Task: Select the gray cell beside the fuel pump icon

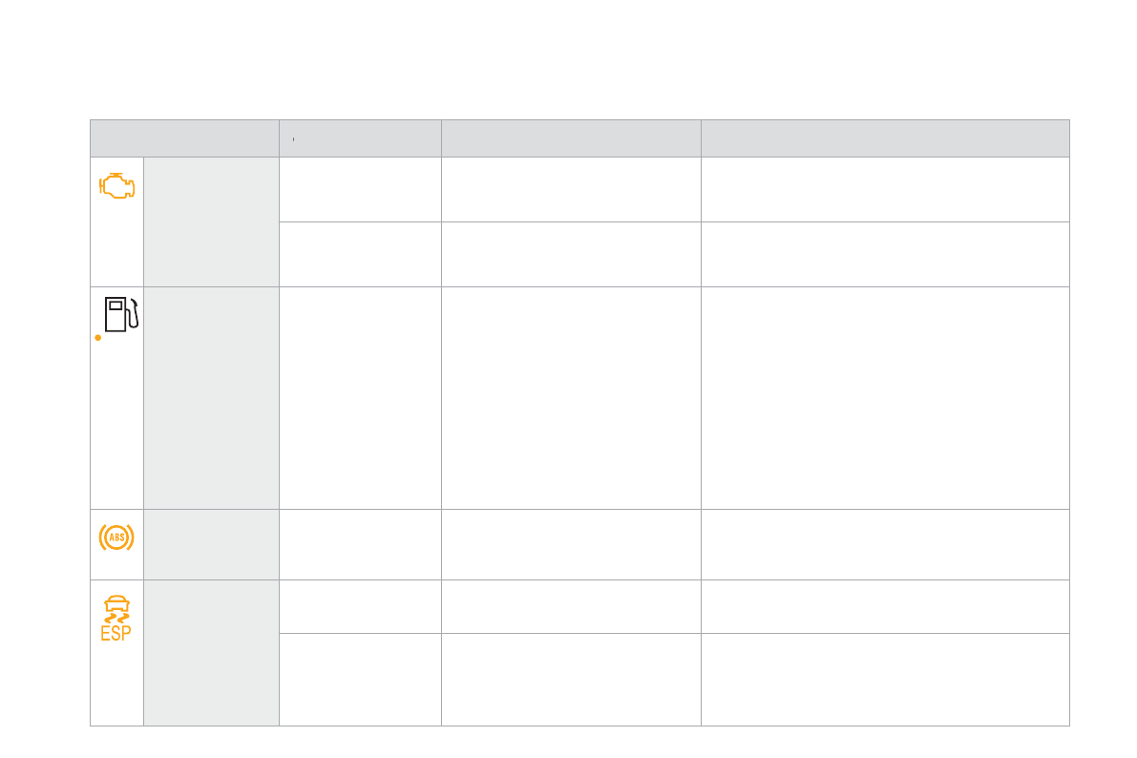Action: pyautogui.click(x=211, y=397)
